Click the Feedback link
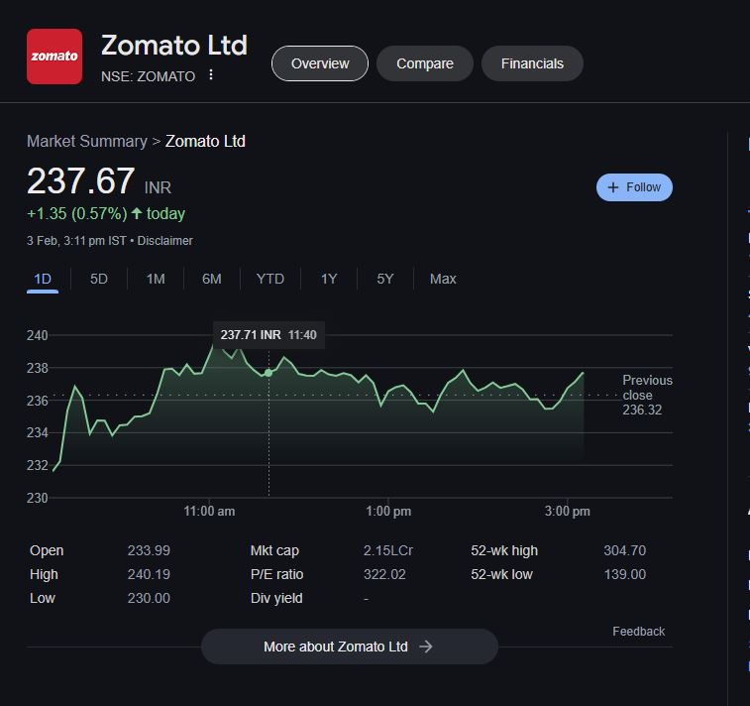 point(639,632)
